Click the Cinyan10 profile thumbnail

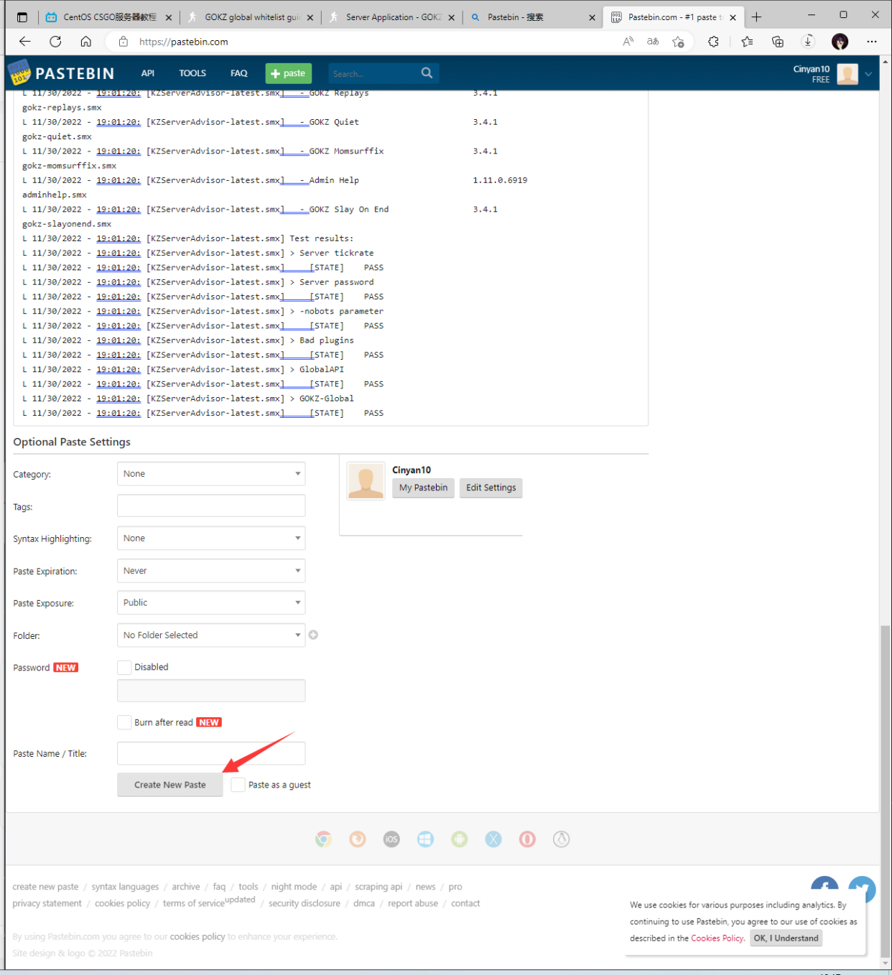[x=366, y=480]
